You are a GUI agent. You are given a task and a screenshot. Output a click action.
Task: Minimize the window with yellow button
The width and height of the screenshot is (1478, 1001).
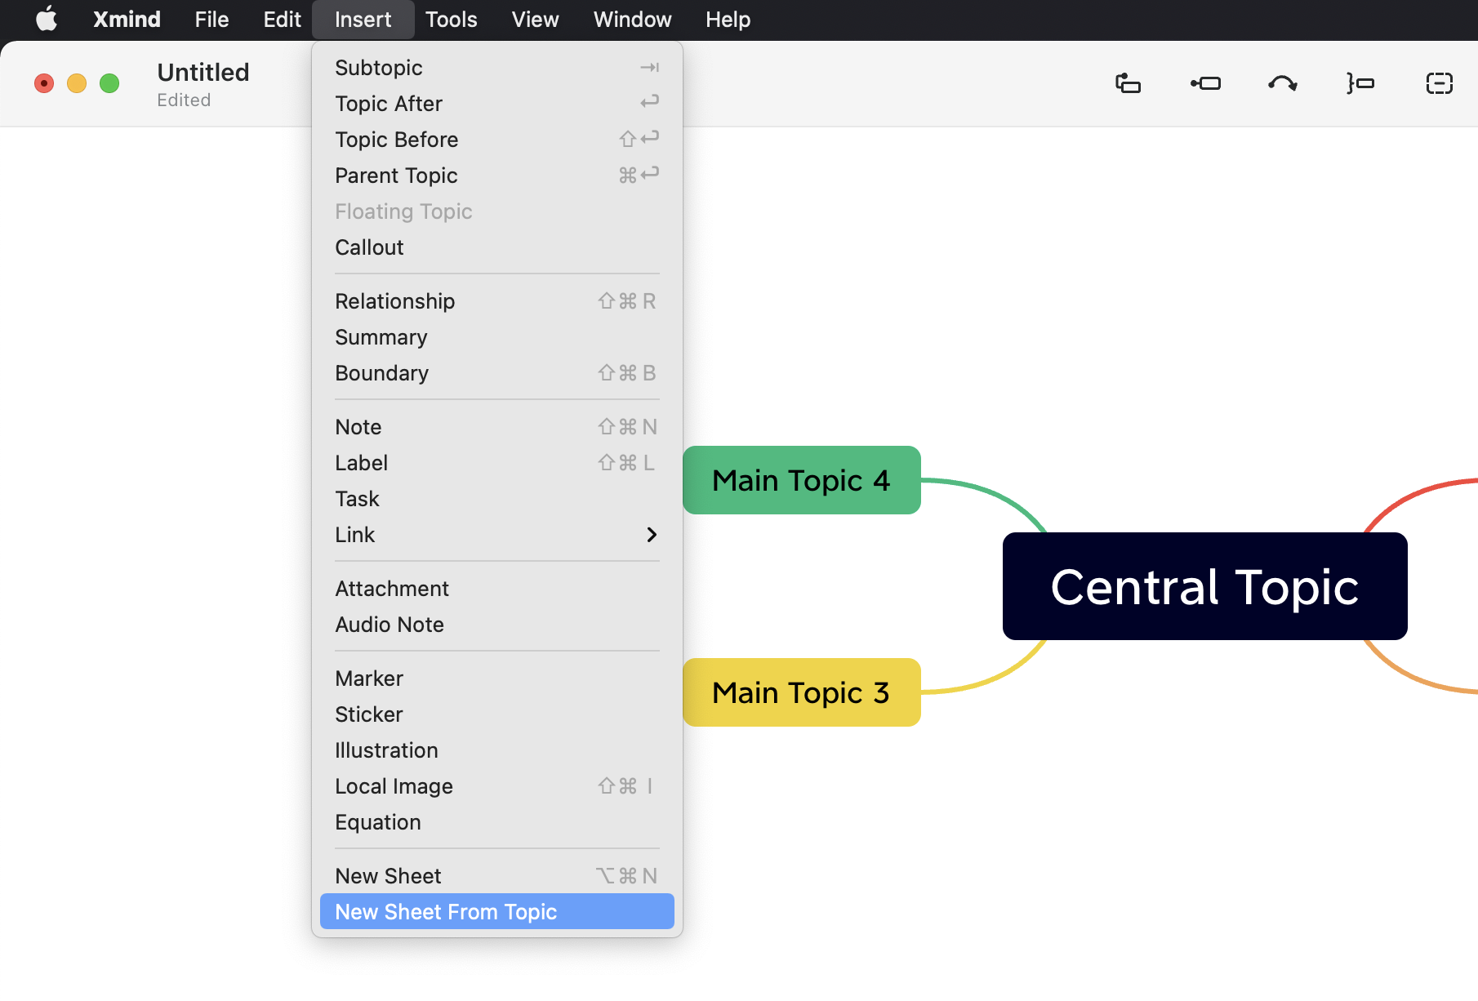(x=77, y=83)
